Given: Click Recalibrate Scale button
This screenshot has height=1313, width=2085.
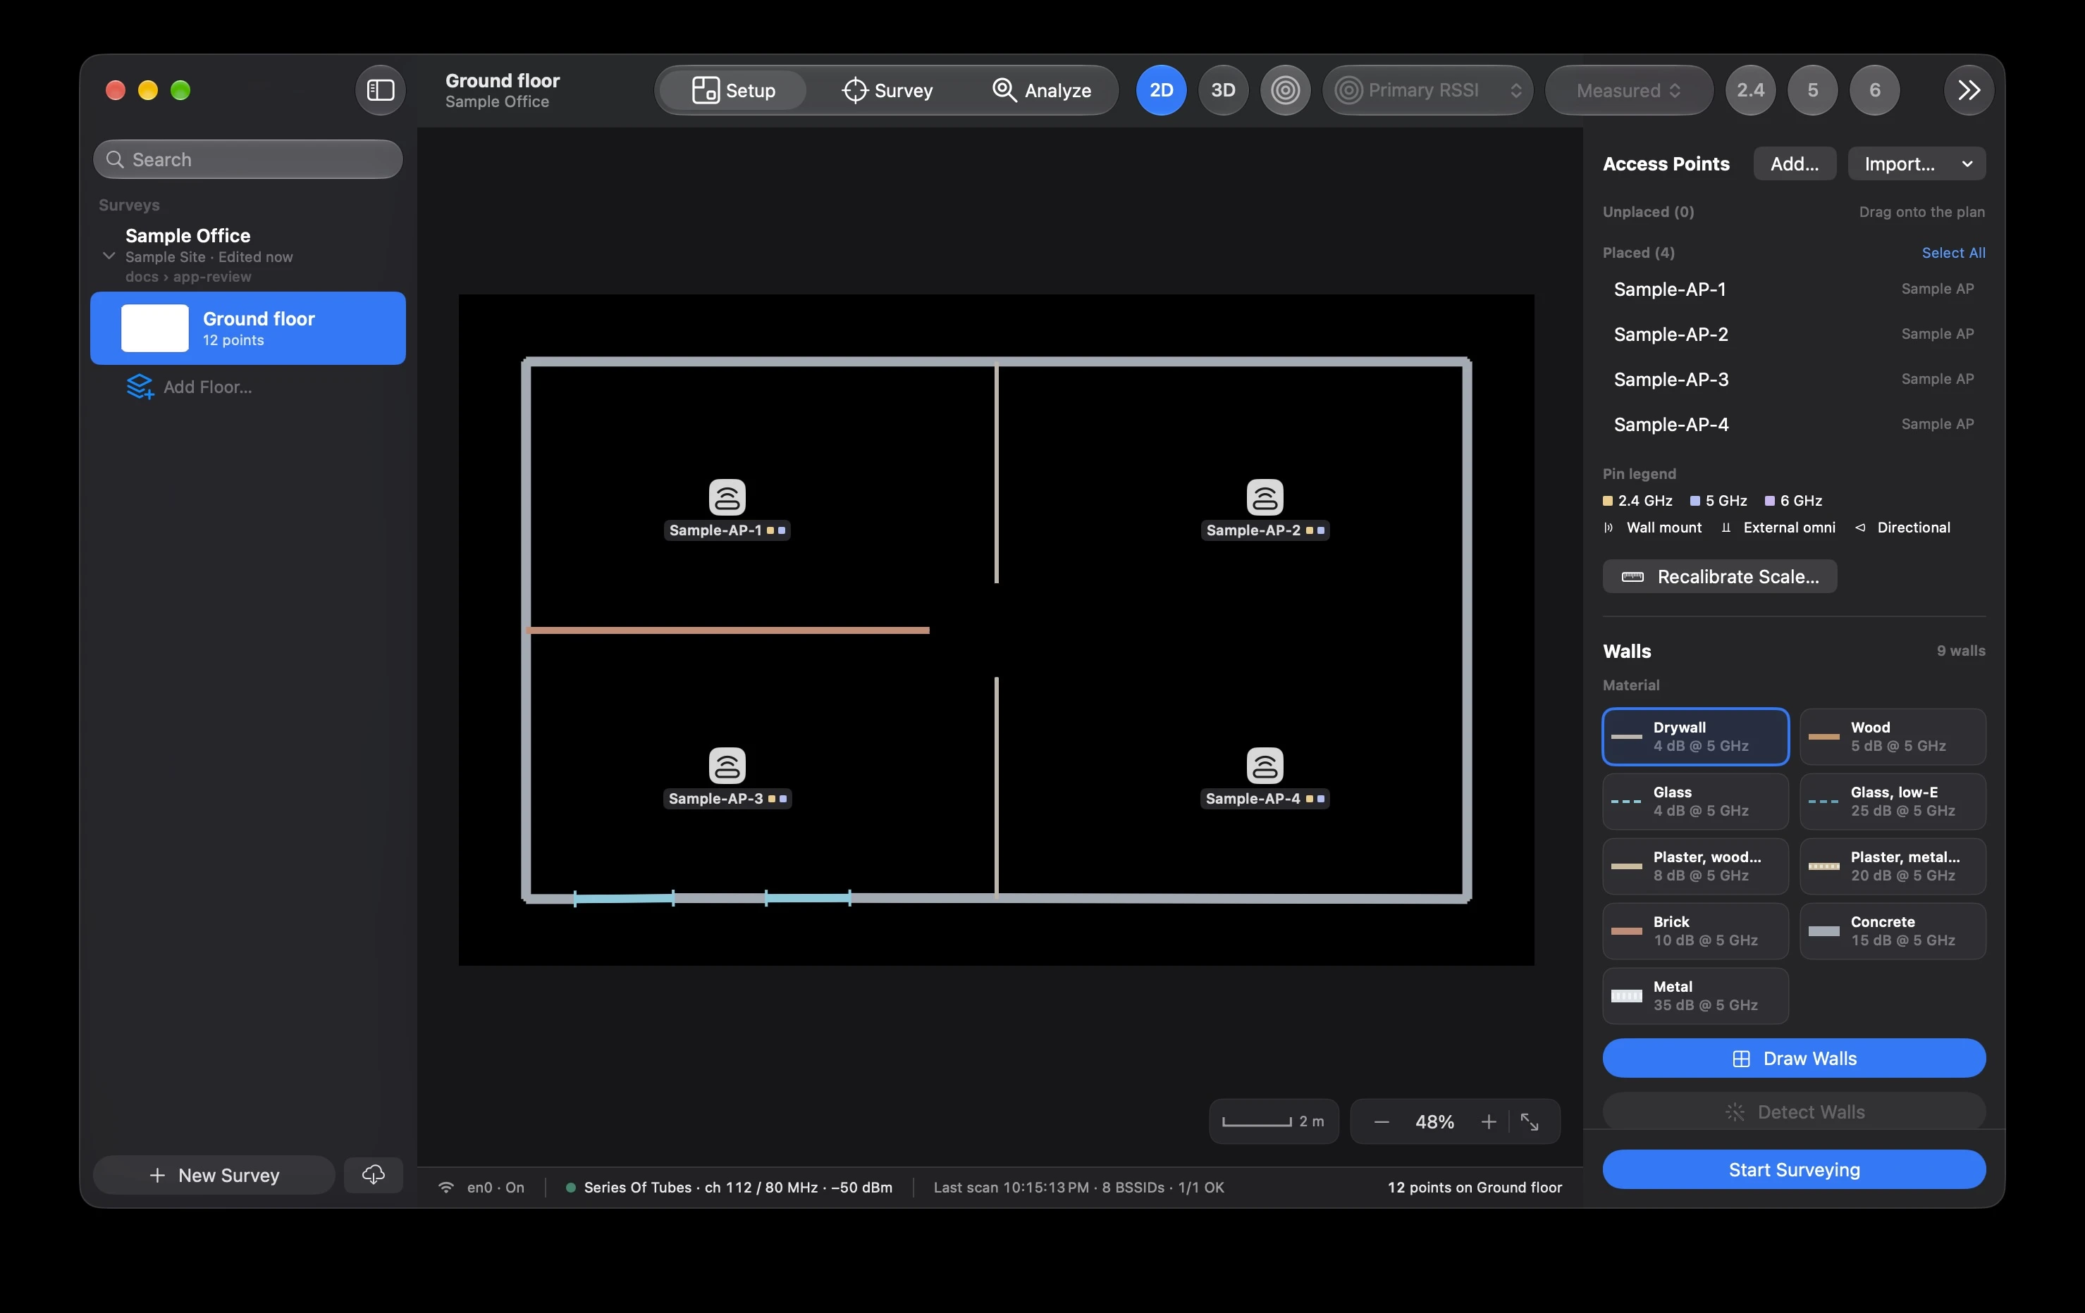Looking at the screenshot, I should [x=1720, y=576].
